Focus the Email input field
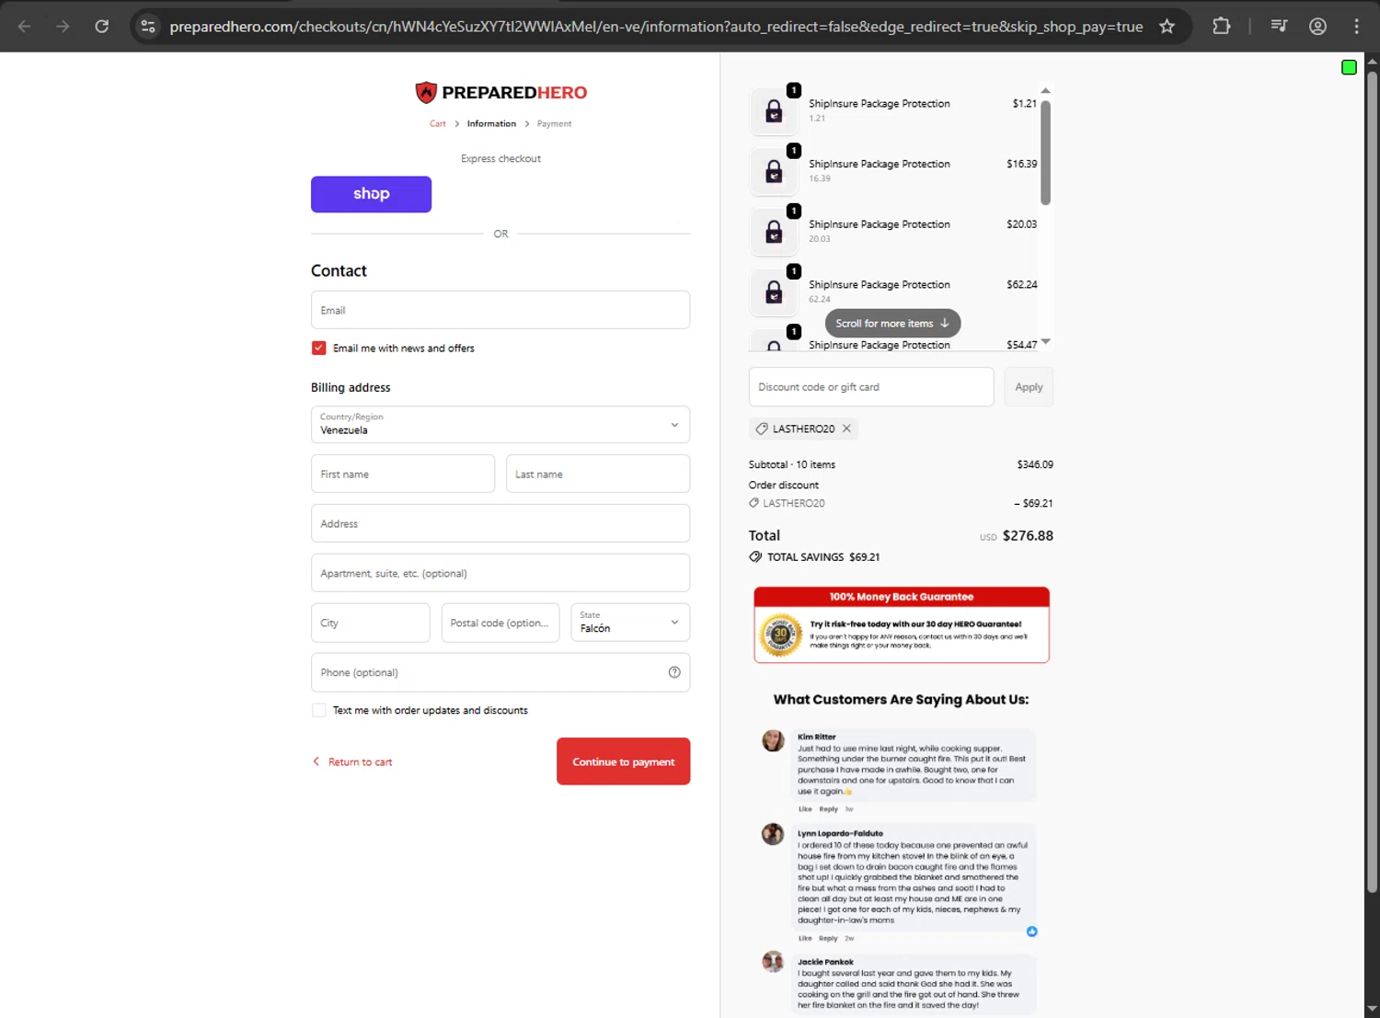This screenshot has width=1380, height=1018. [500, 310]
